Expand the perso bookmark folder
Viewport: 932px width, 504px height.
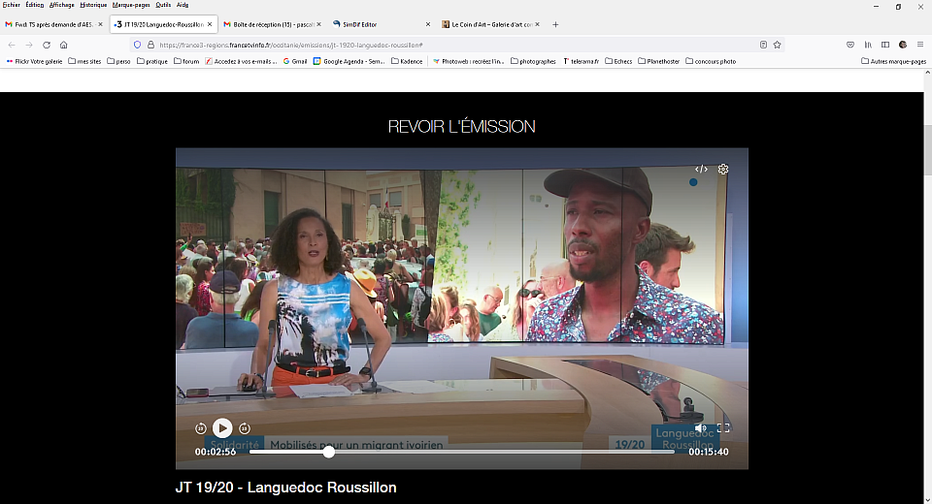point(118,61)
